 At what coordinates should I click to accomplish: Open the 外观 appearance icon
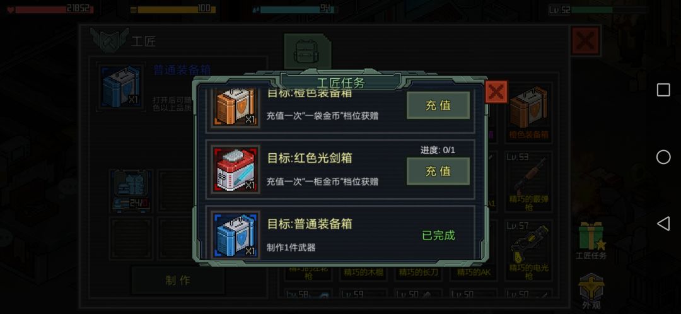(591, 291)
